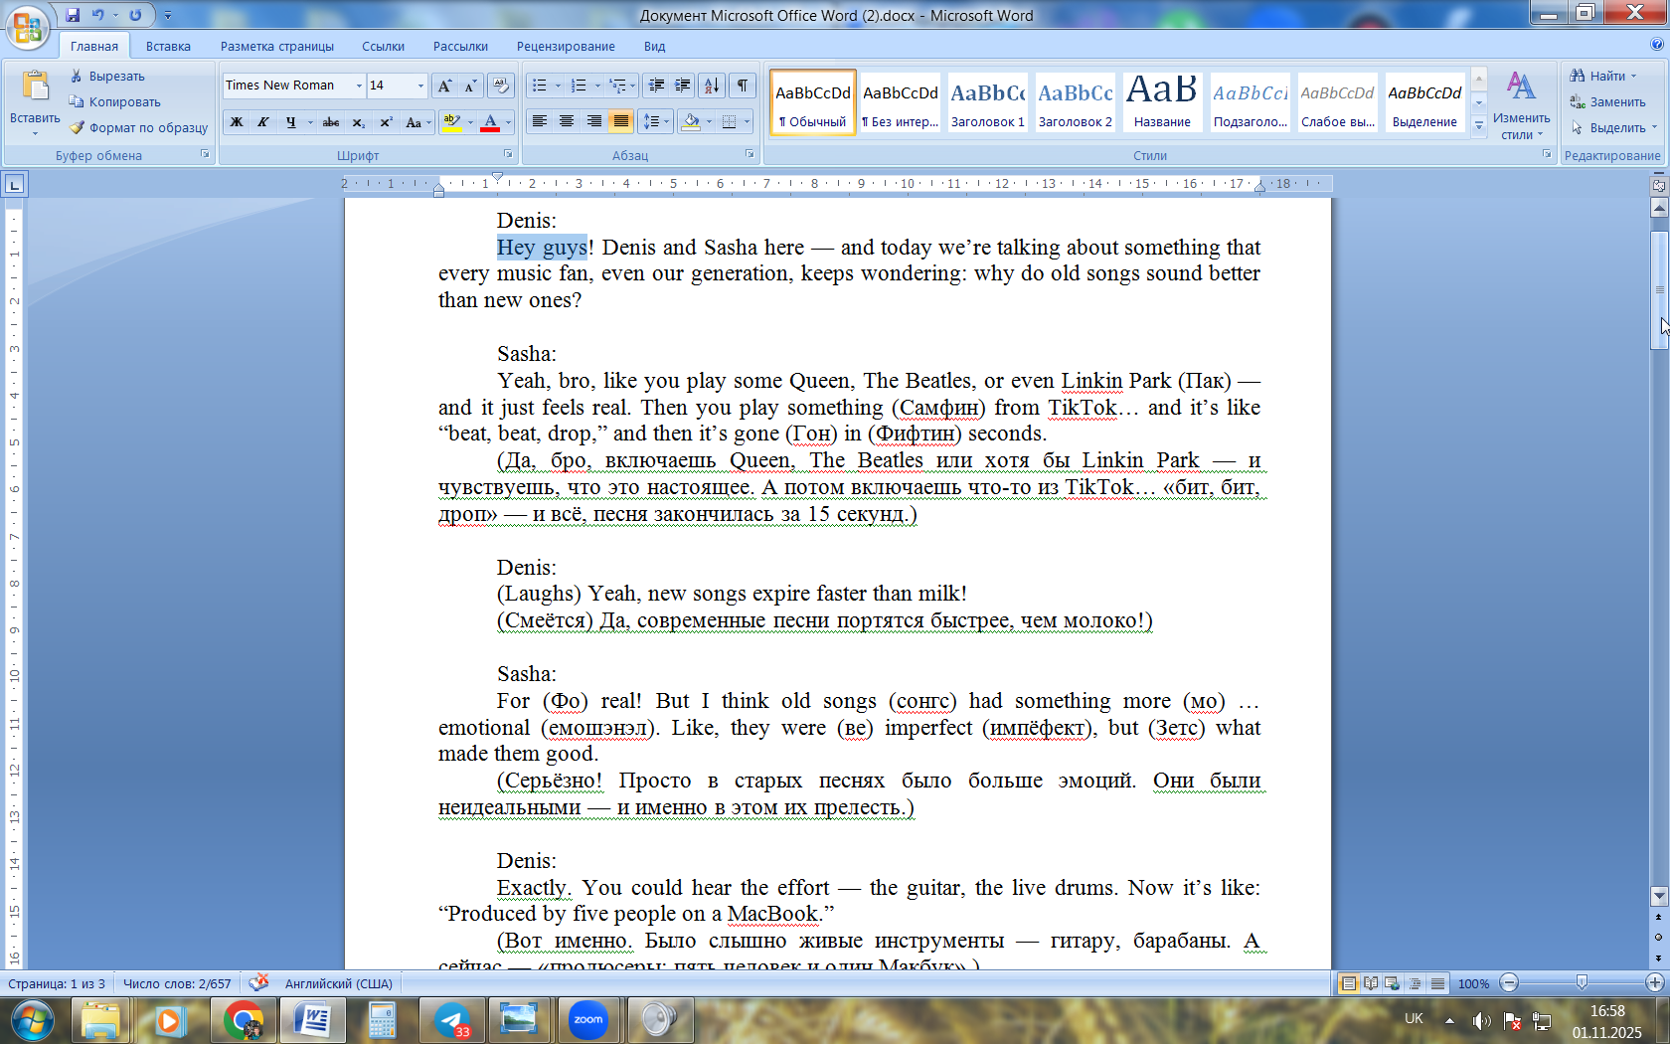
Task: Switch to full screen reading view
Action: click(x=1371, y=983)
